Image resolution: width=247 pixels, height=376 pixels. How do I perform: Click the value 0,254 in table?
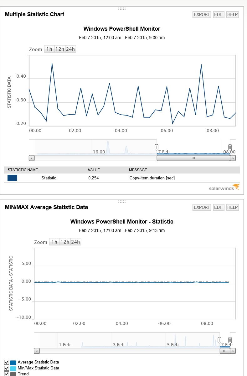click(x=94, y=178)
